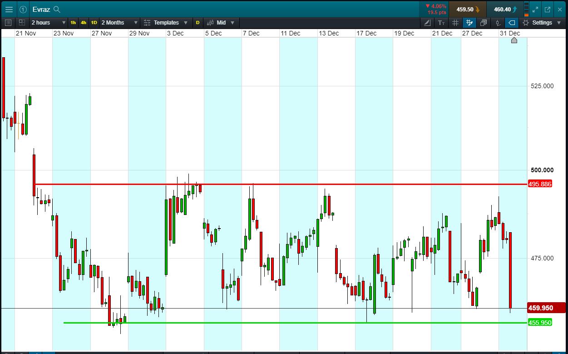Click the current price label 459.950
This screenshot has height=354, width=568.
(546, 308)
